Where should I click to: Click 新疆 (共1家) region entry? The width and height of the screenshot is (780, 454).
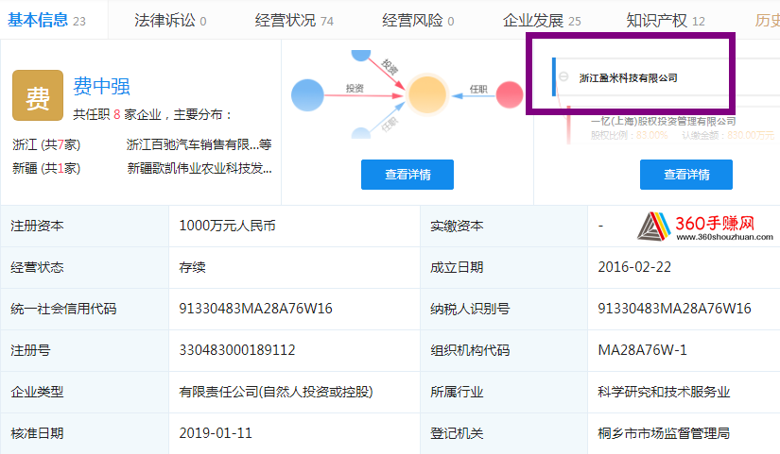pyautogui.click(x=46, y=168)
